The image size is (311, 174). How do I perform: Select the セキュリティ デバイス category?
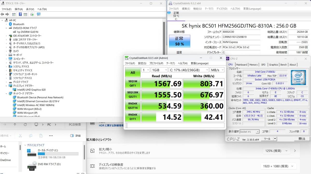click(23, 70)
